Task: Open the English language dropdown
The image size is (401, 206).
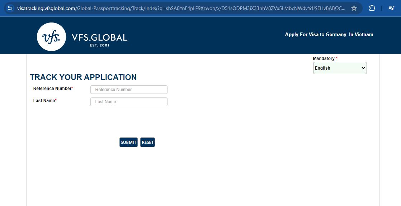Action: coord(340,68)
